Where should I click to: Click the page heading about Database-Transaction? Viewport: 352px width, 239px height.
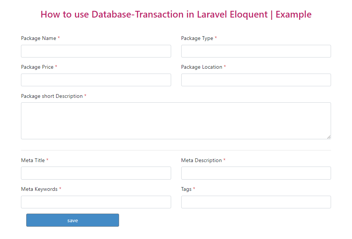pyautogui.click(x=176, y=14)
